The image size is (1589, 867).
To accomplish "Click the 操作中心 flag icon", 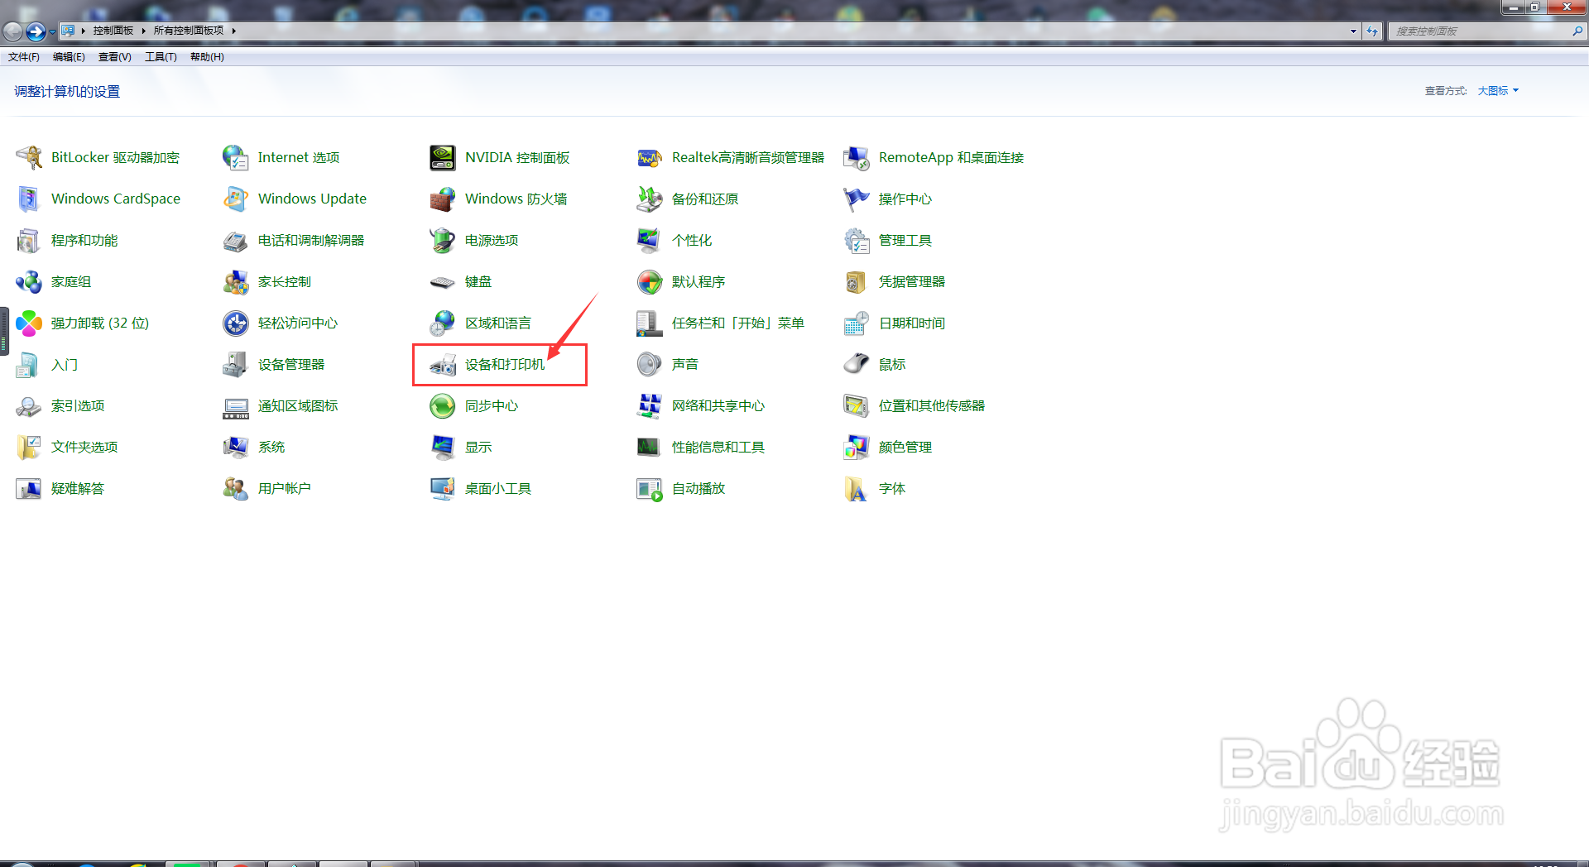I will tap(857, 199).
